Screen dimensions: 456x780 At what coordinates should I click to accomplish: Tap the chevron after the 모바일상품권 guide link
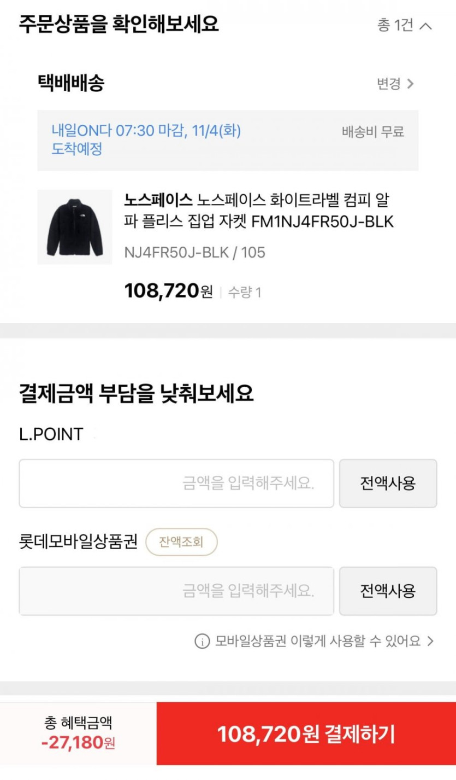coord(430,641)
